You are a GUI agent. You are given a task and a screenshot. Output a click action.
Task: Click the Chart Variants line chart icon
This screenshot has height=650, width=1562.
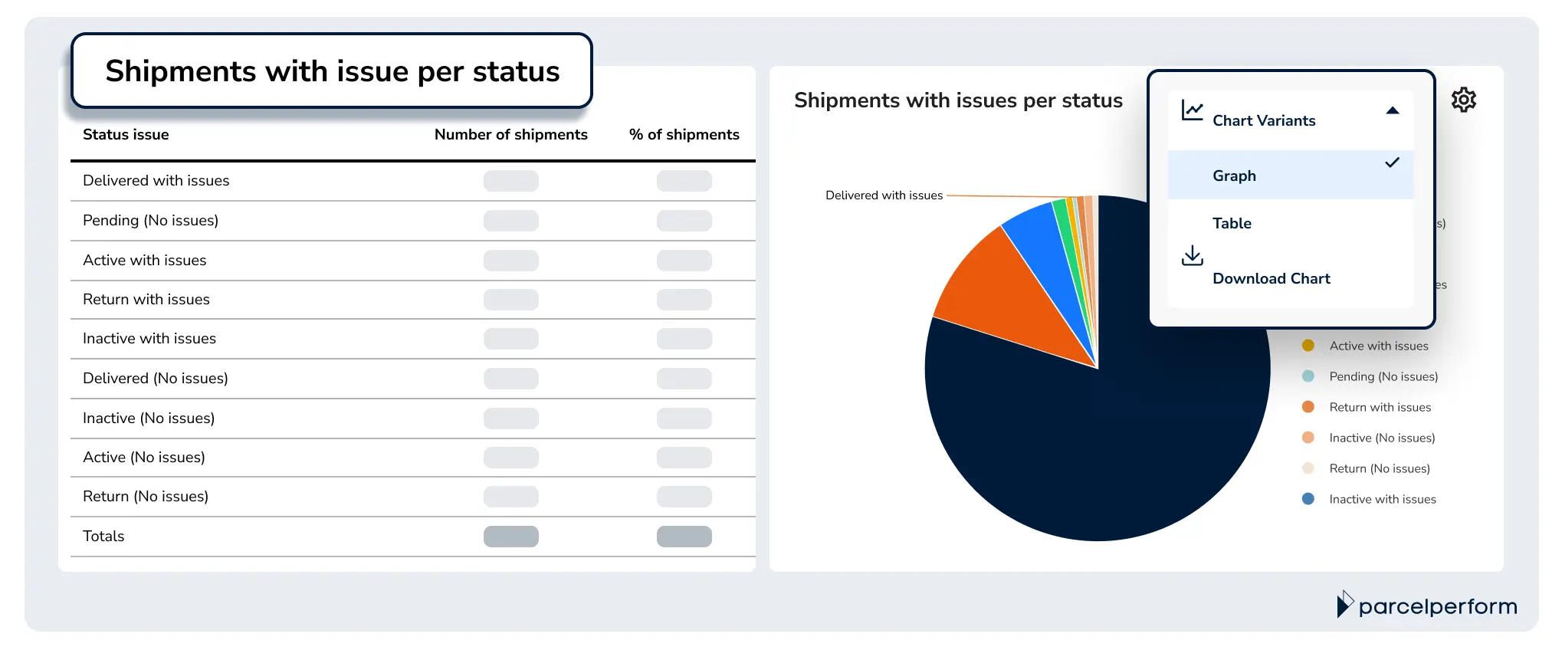[1193, 111]
